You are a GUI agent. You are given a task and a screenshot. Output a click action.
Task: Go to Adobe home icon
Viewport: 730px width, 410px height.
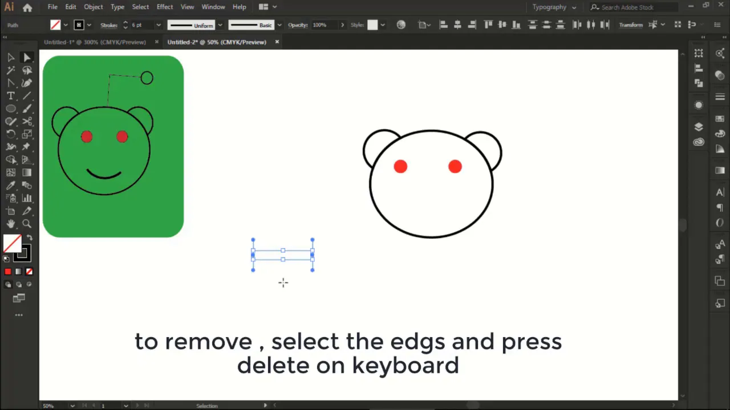27,7
